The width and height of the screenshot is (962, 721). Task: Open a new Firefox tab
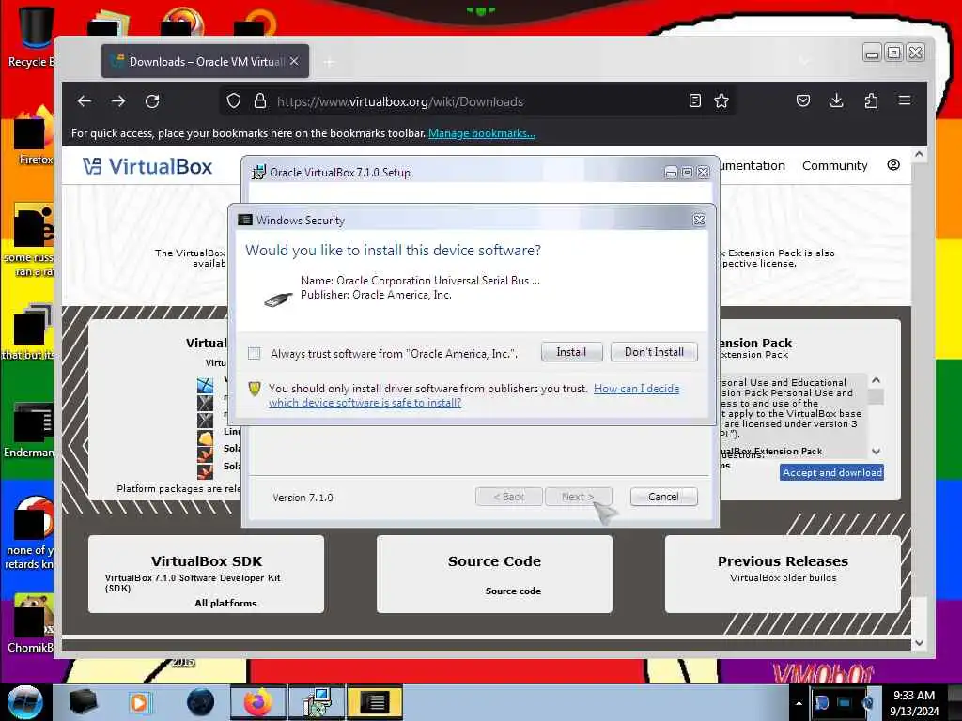tap(330, 62)
